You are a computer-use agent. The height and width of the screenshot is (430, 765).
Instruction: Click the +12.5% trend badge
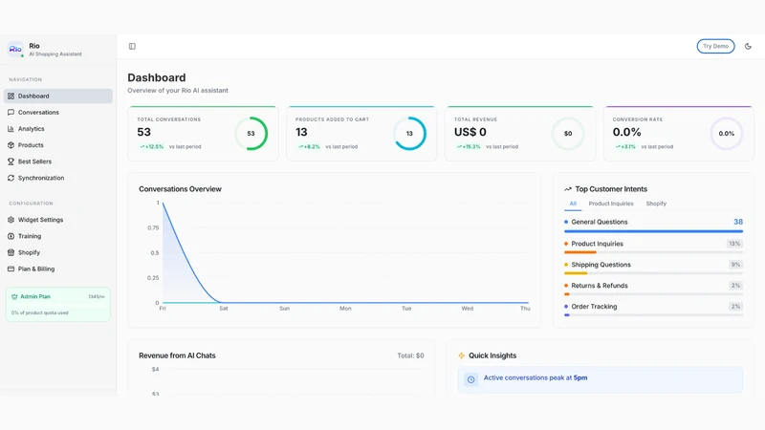[x=152, y=147]
